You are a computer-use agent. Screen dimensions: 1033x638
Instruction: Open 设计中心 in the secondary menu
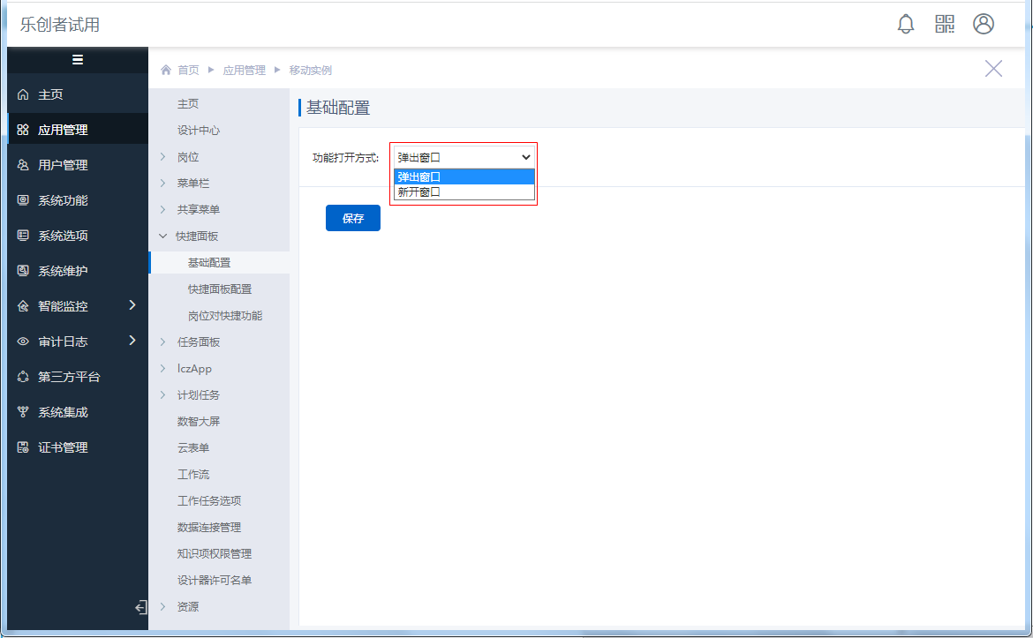(x=199, y=131)
